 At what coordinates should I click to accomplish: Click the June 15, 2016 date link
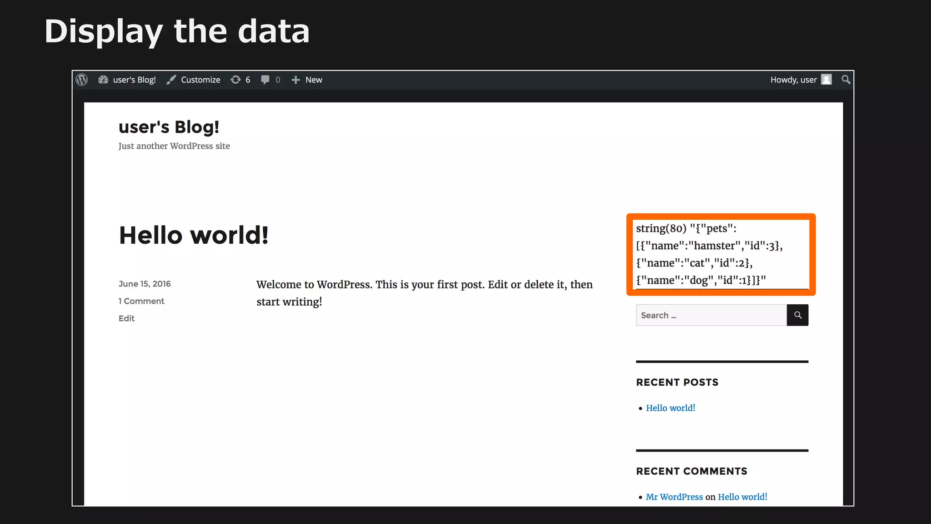pyautogui.click(x=145, y=284)
